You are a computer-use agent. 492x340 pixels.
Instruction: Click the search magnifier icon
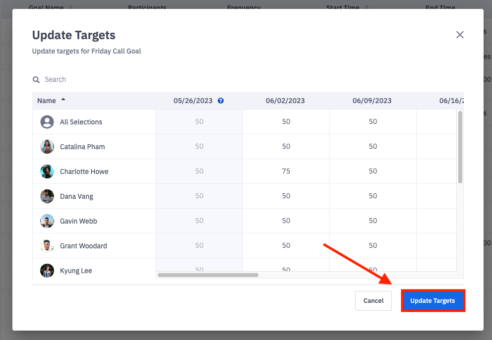[x=36, y=79]
